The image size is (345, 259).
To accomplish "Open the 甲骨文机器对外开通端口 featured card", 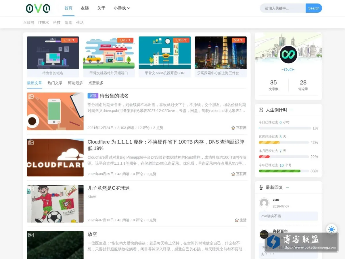I will tap(109, 57).
